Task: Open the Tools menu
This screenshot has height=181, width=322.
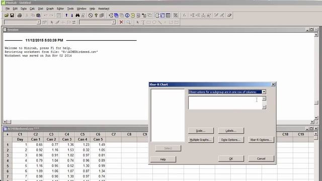Action: pos(70,9)
